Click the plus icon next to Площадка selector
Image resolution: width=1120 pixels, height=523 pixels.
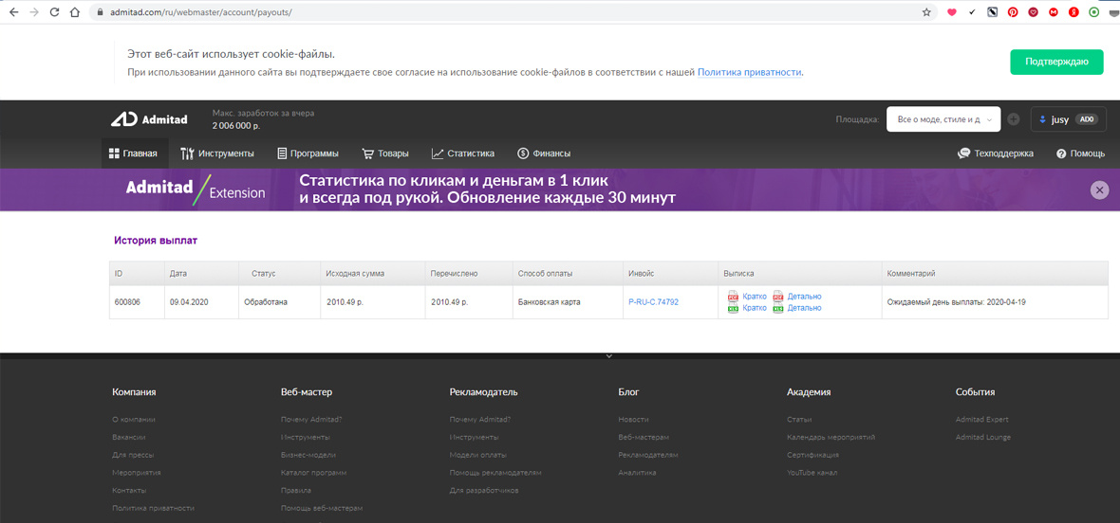click(x=1013, y=119)
